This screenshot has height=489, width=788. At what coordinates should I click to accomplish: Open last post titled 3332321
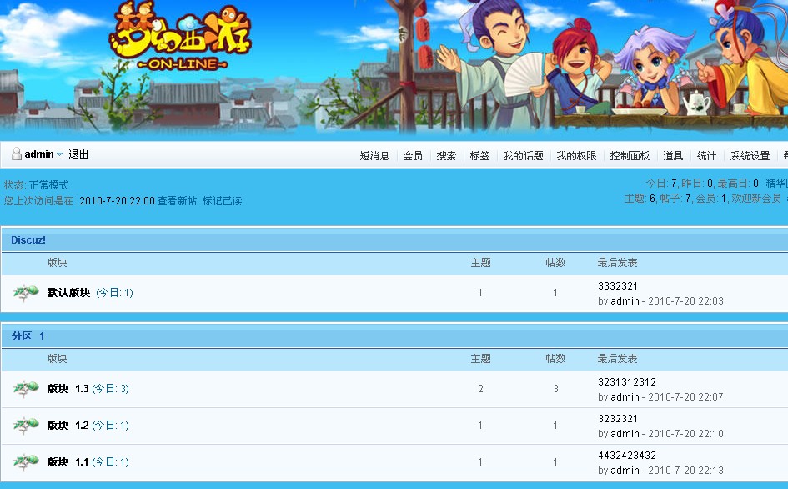(x=618, y=285)
